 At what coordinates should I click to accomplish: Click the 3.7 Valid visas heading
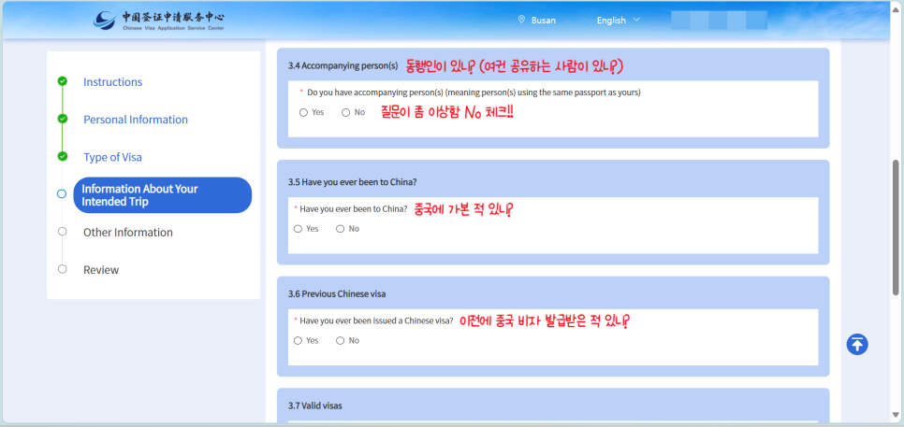(x=314, y=406)
